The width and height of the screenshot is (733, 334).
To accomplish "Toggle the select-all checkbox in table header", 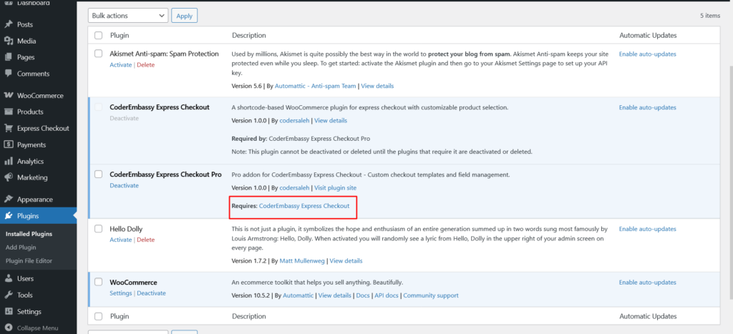I will tap(99, 35).
